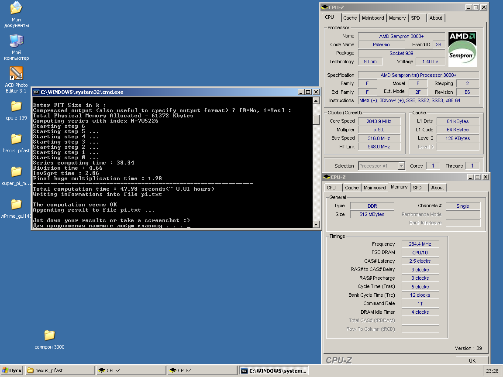The image size is (503, 377).
Task: Activate the second CPU-Z taskbar button
Action: pyautogui.click(x=203, y=370)
